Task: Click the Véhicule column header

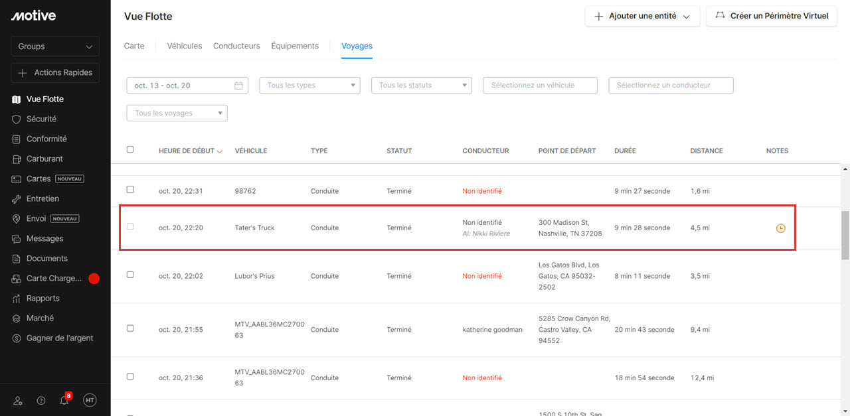Action: pyautogui.click(x=251, y=151)
